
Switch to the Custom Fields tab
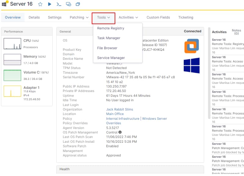pos(158,17)
